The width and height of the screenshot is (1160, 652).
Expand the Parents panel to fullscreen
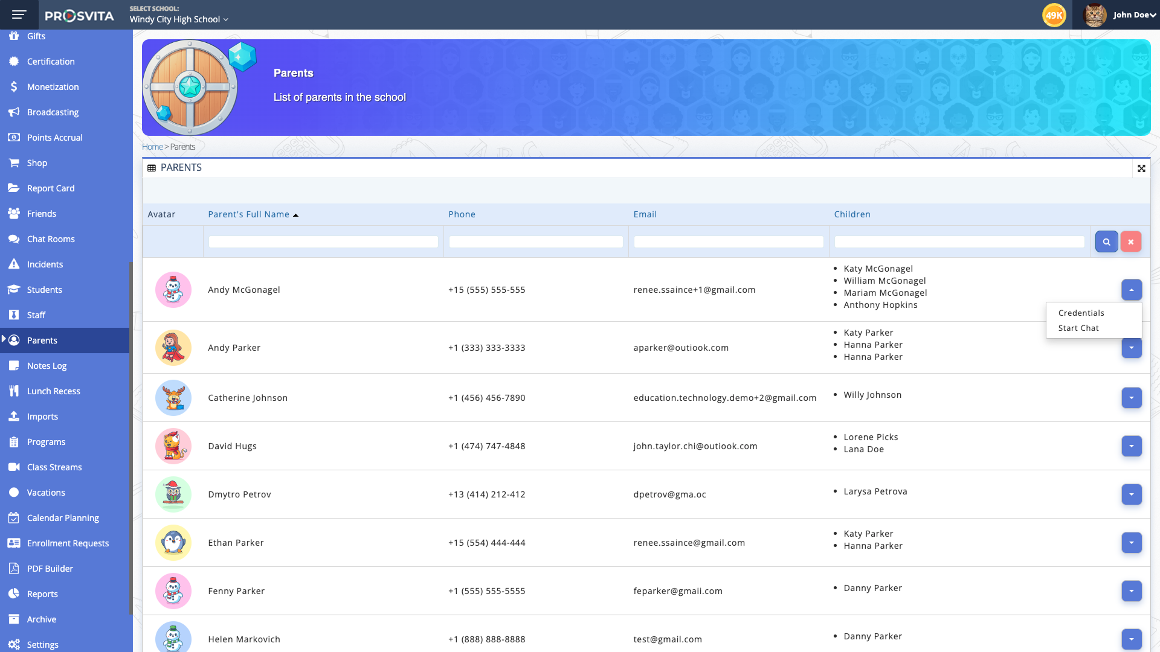[x=1141, y=168]
